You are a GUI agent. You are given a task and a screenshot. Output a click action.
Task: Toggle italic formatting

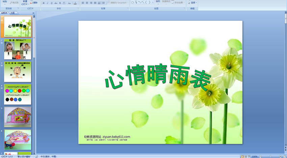click(48, 3)
